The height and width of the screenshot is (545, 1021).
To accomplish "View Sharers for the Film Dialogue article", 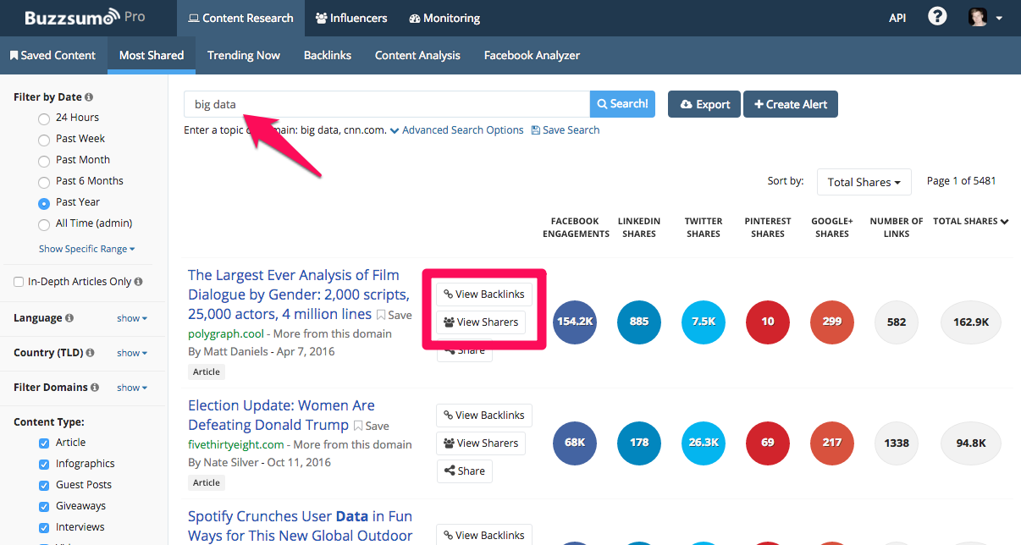I will (x=481, y=322).
